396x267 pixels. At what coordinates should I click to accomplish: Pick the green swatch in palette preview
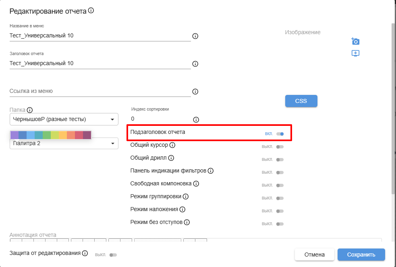[x=47, y=135]
